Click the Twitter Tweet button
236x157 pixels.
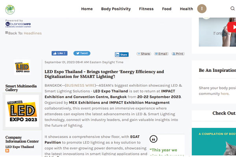(x=82, y=53)
